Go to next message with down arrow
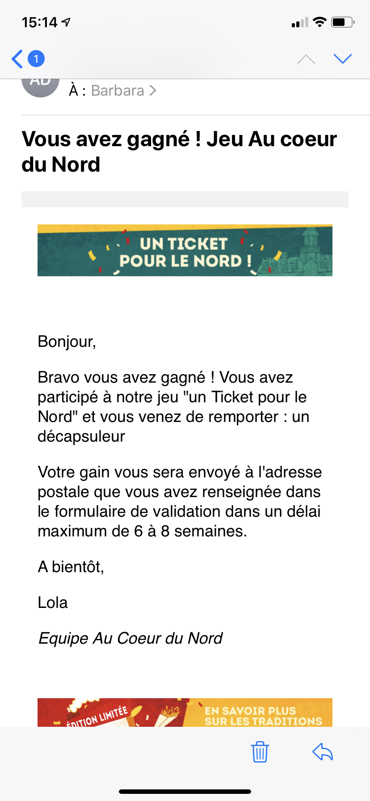 [343, 59]
